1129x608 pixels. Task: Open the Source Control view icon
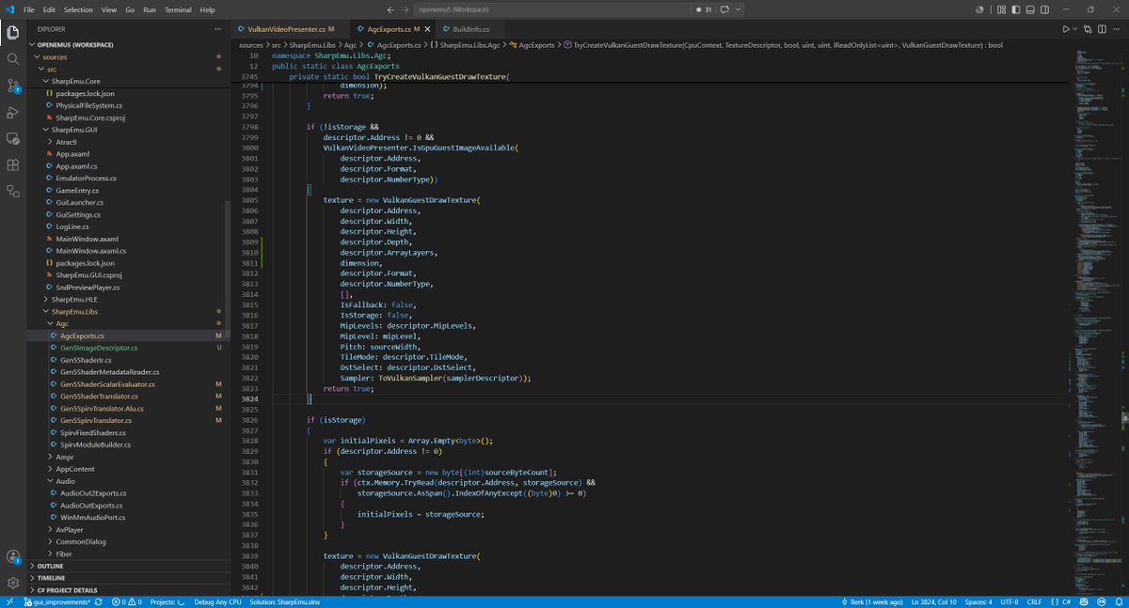coord(13,85)
